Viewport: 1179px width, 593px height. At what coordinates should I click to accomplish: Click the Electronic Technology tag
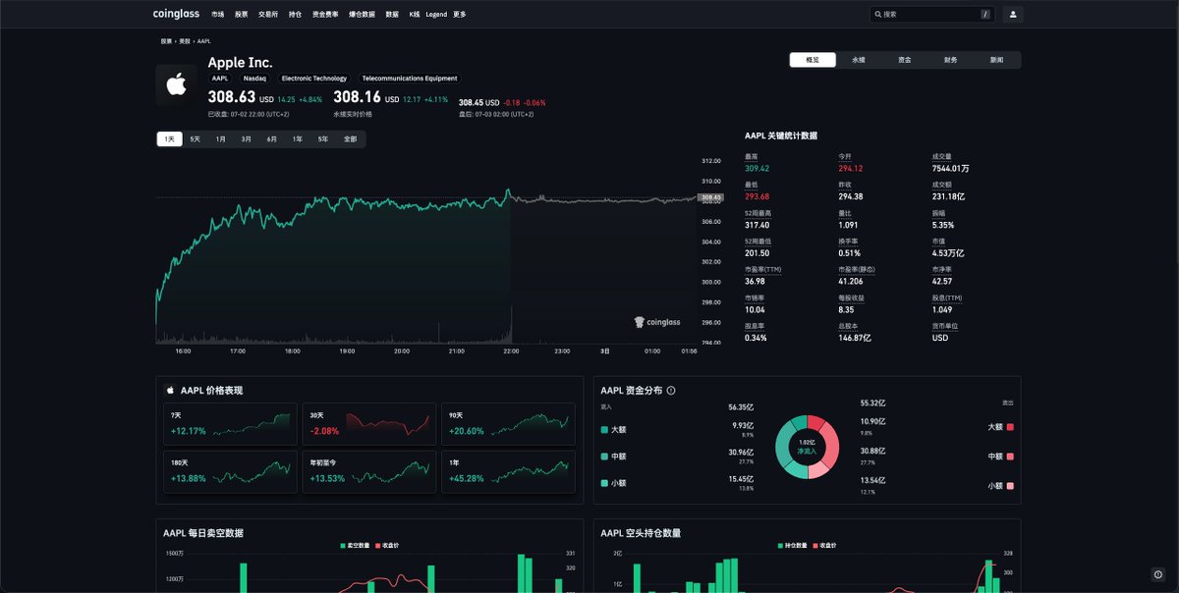click(x=314, y=78)
